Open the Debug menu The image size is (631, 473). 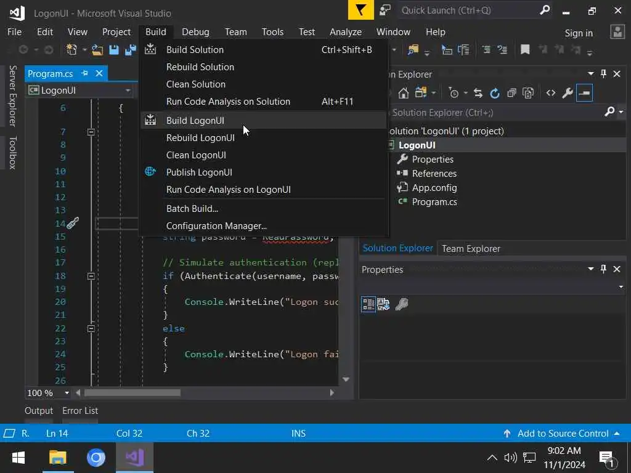[x=195, y=32]
